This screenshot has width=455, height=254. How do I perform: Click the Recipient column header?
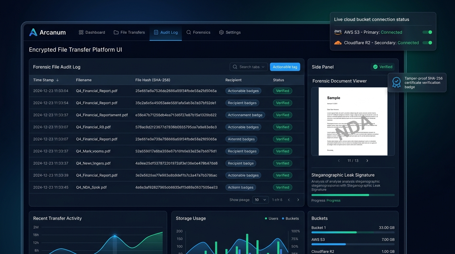tap(233, 80)
